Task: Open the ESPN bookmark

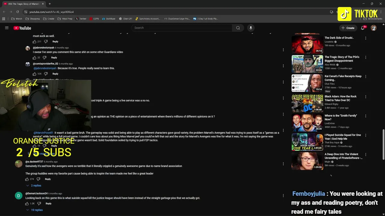Action: (94, 19)
